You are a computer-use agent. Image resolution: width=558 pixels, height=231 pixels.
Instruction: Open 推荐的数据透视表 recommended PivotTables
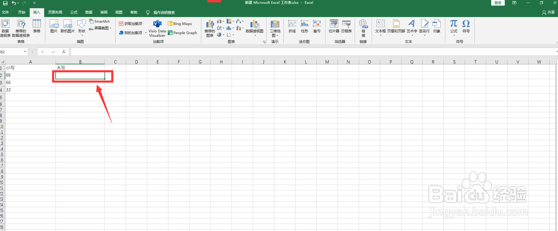point(21,28)
